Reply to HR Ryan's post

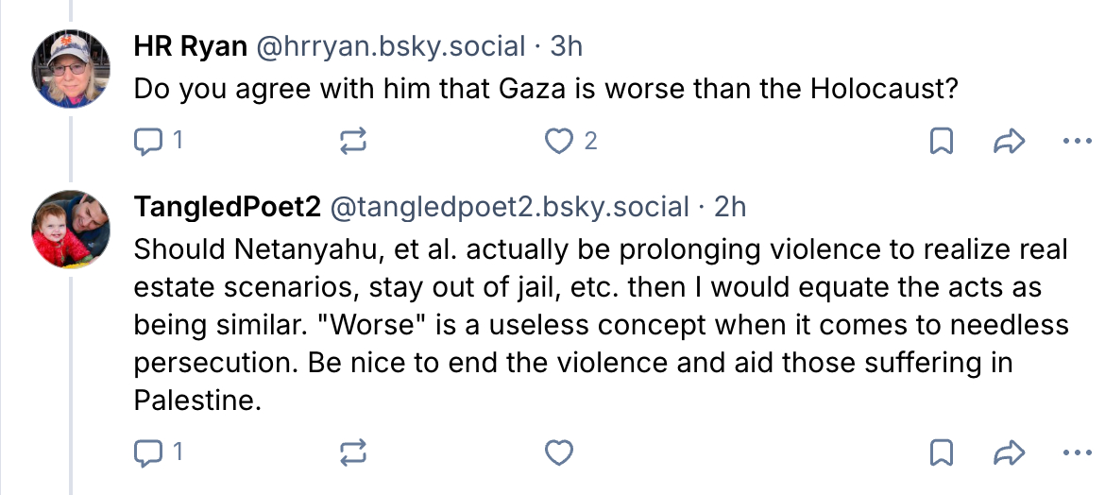pyautogui.click(x=149, y=142)
